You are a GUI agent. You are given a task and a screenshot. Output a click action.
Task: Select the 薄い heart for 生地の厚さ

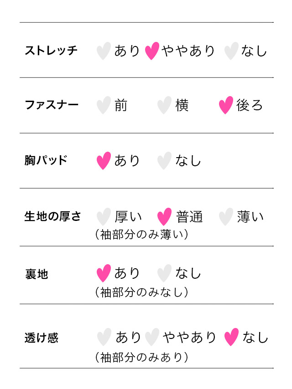pyautogui.click(x=226, y=217)
